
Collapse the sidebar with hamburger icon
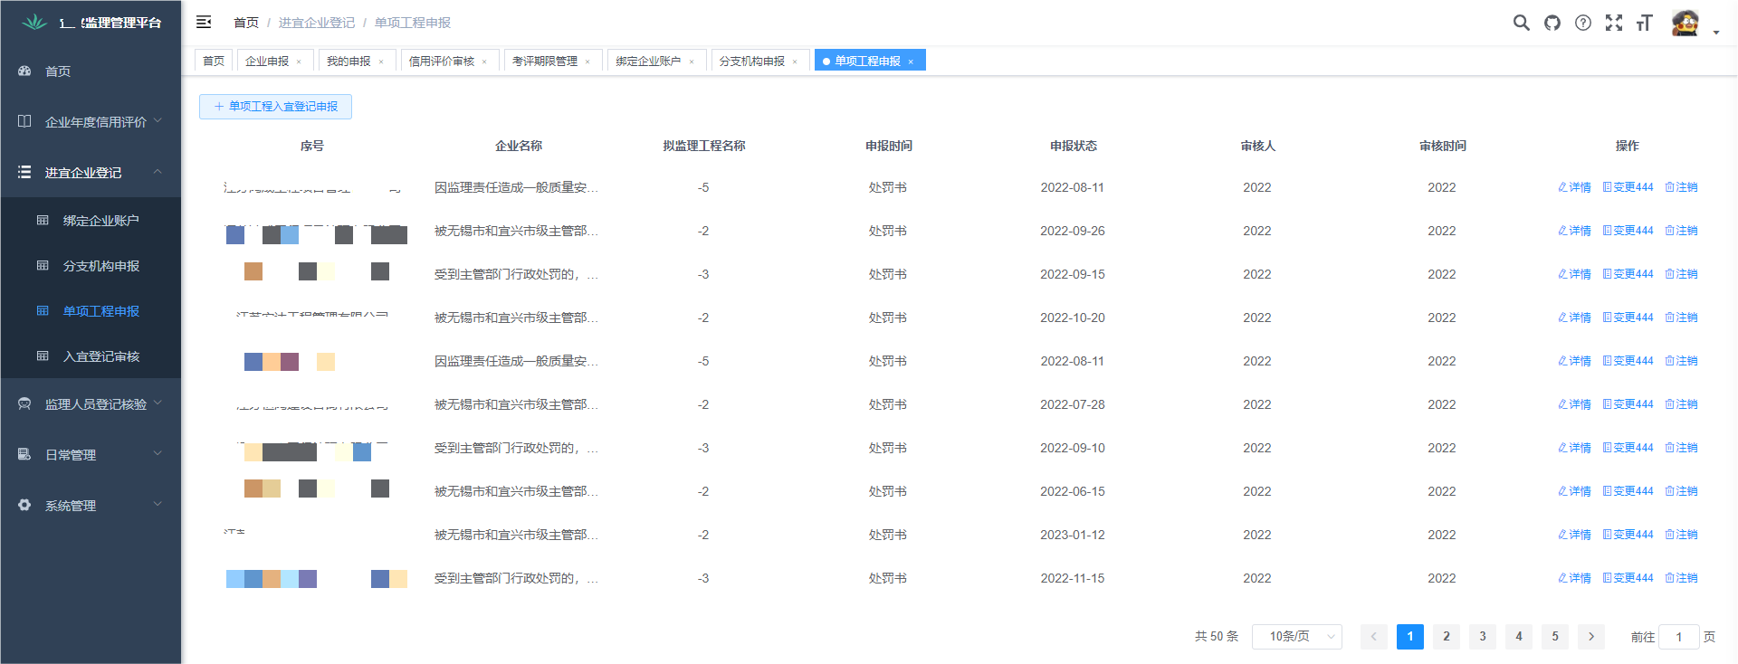tap(204, 22)
